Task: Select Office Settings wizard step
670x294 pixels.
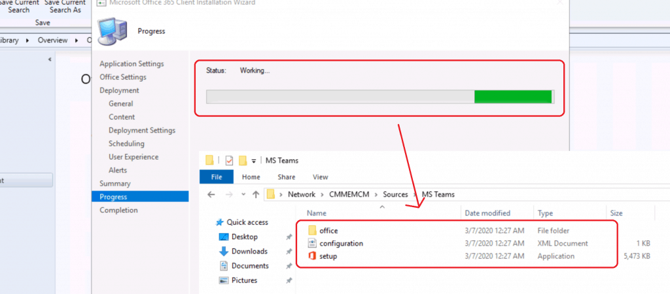Action: point(123,77)
